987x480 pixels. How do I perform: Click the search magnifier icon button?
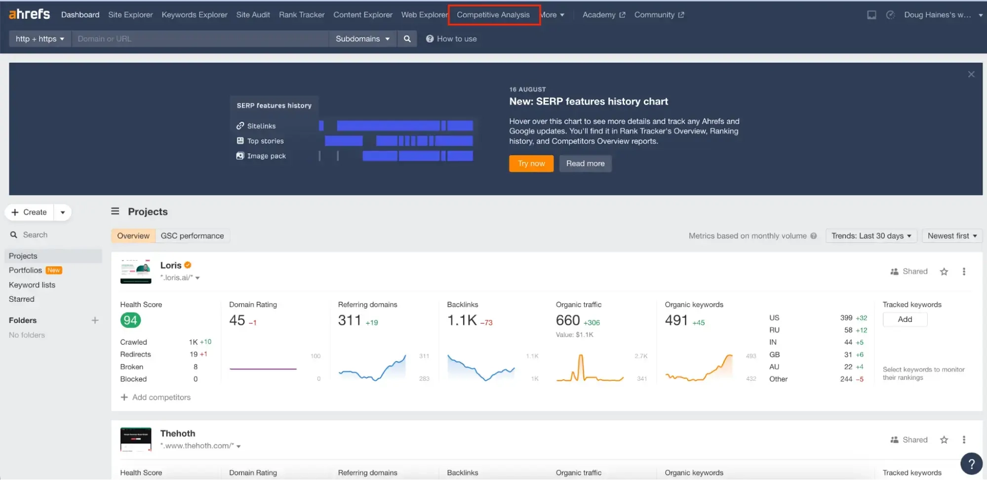(x=407, y=39)
